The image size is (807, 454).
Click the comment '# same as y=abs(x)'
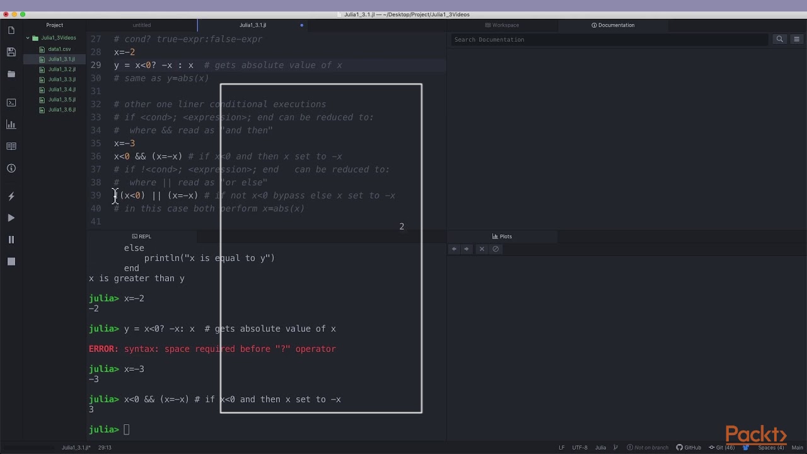pyautogui.click(x=161, y=78)
